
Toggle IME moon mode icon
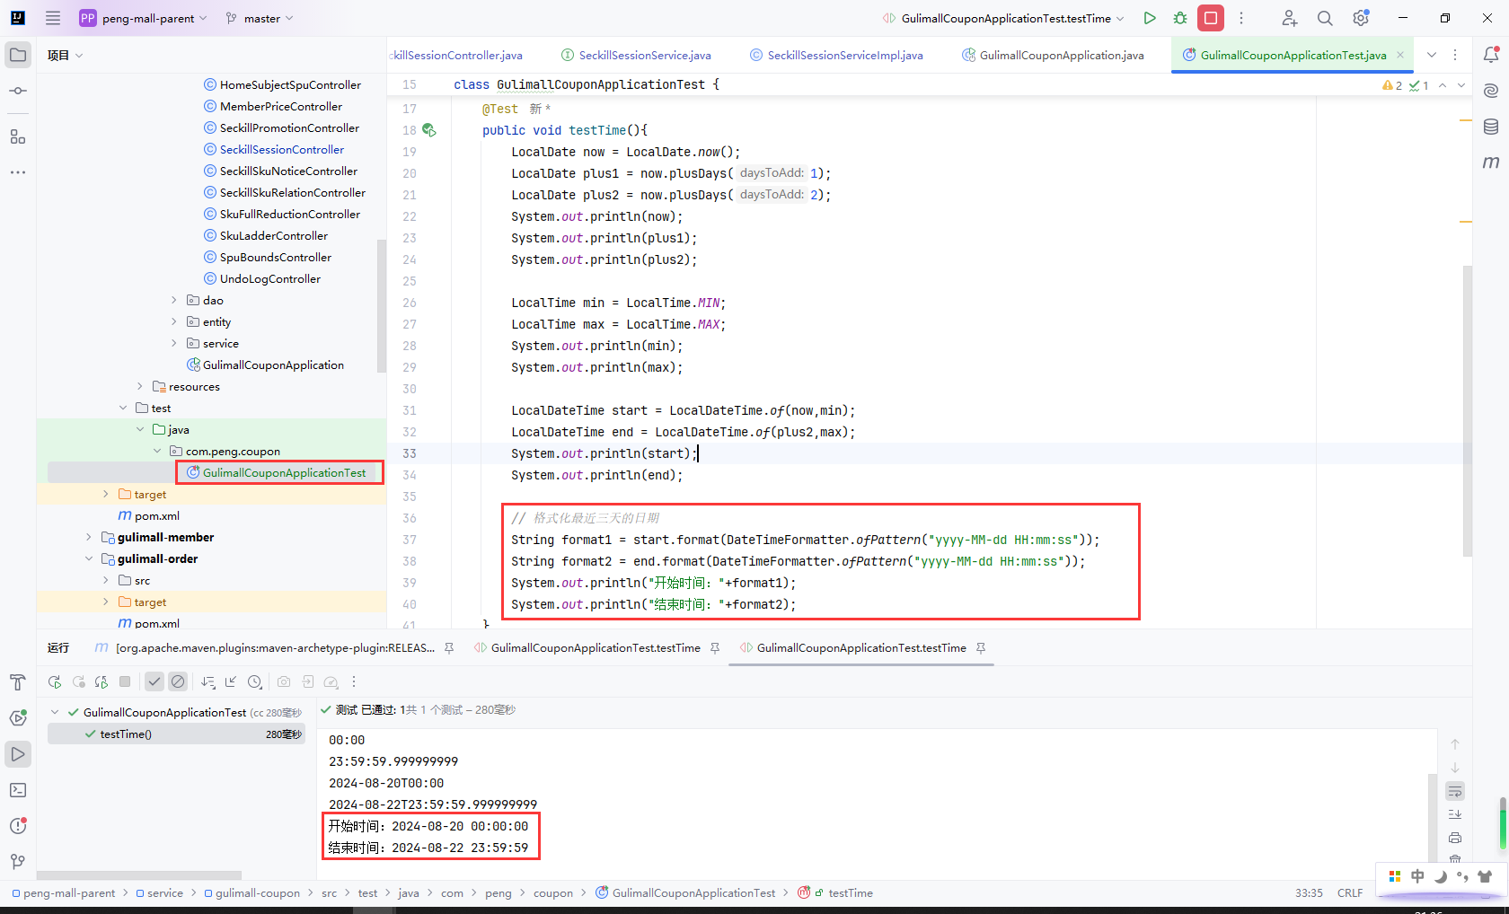[x=1441, y=876]
